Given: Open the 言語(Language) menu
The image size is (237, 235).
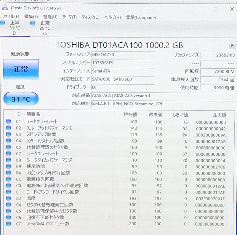Looking at the screenshot, I should click(141, 18).
